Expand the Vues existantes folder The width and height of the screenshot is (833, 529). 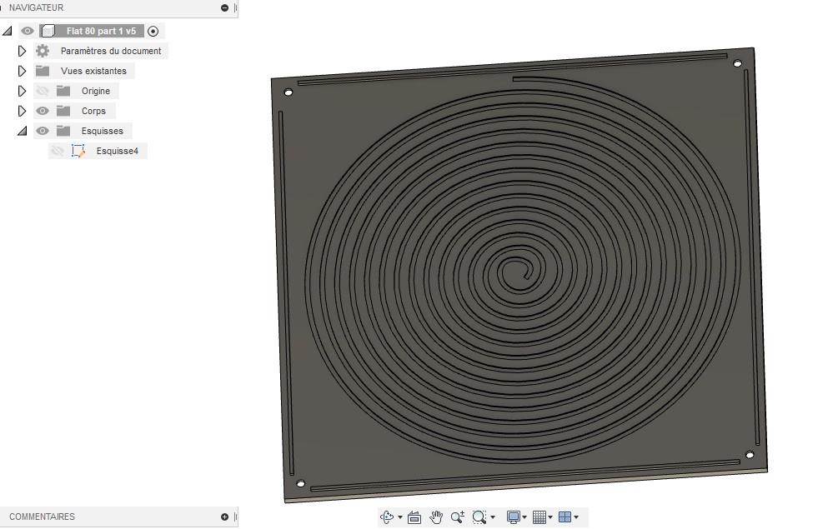pyautogui.click(x=22, y=71)
